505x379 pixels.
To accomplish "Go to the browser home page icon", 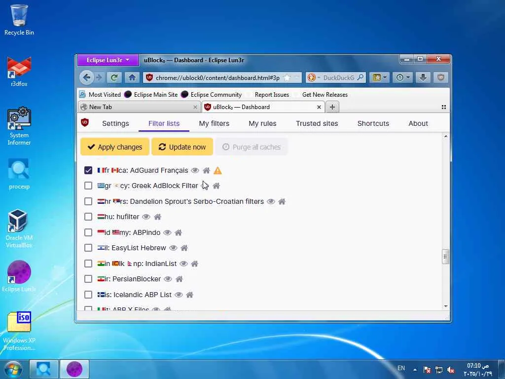I will coord(132,77).
